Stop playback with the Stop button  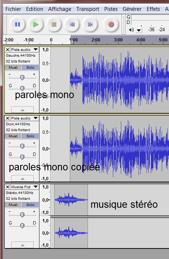54,25
